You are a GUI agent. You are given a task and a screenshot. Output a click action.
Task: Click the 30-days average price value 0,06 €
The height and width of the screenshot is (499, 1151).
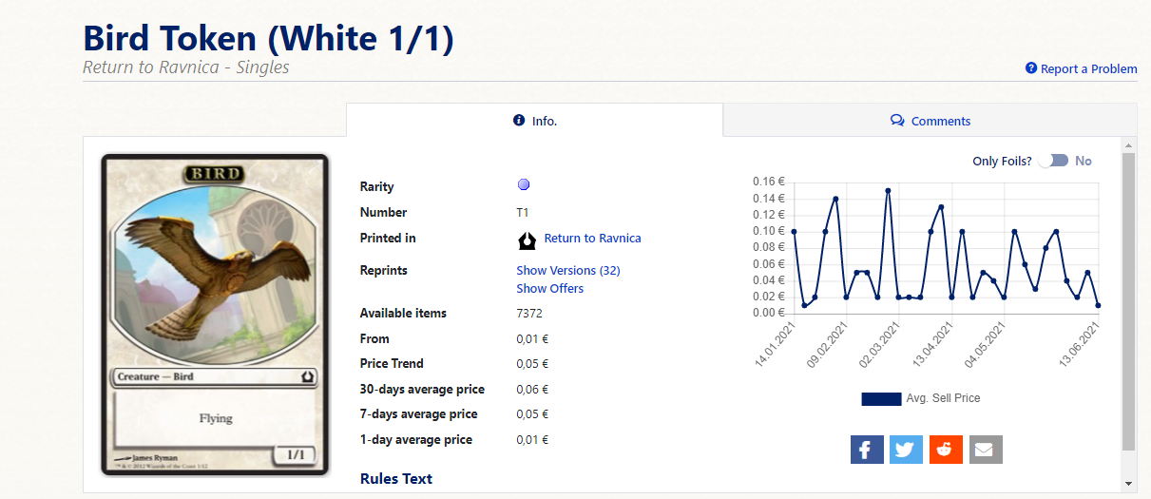pos(532,389)
